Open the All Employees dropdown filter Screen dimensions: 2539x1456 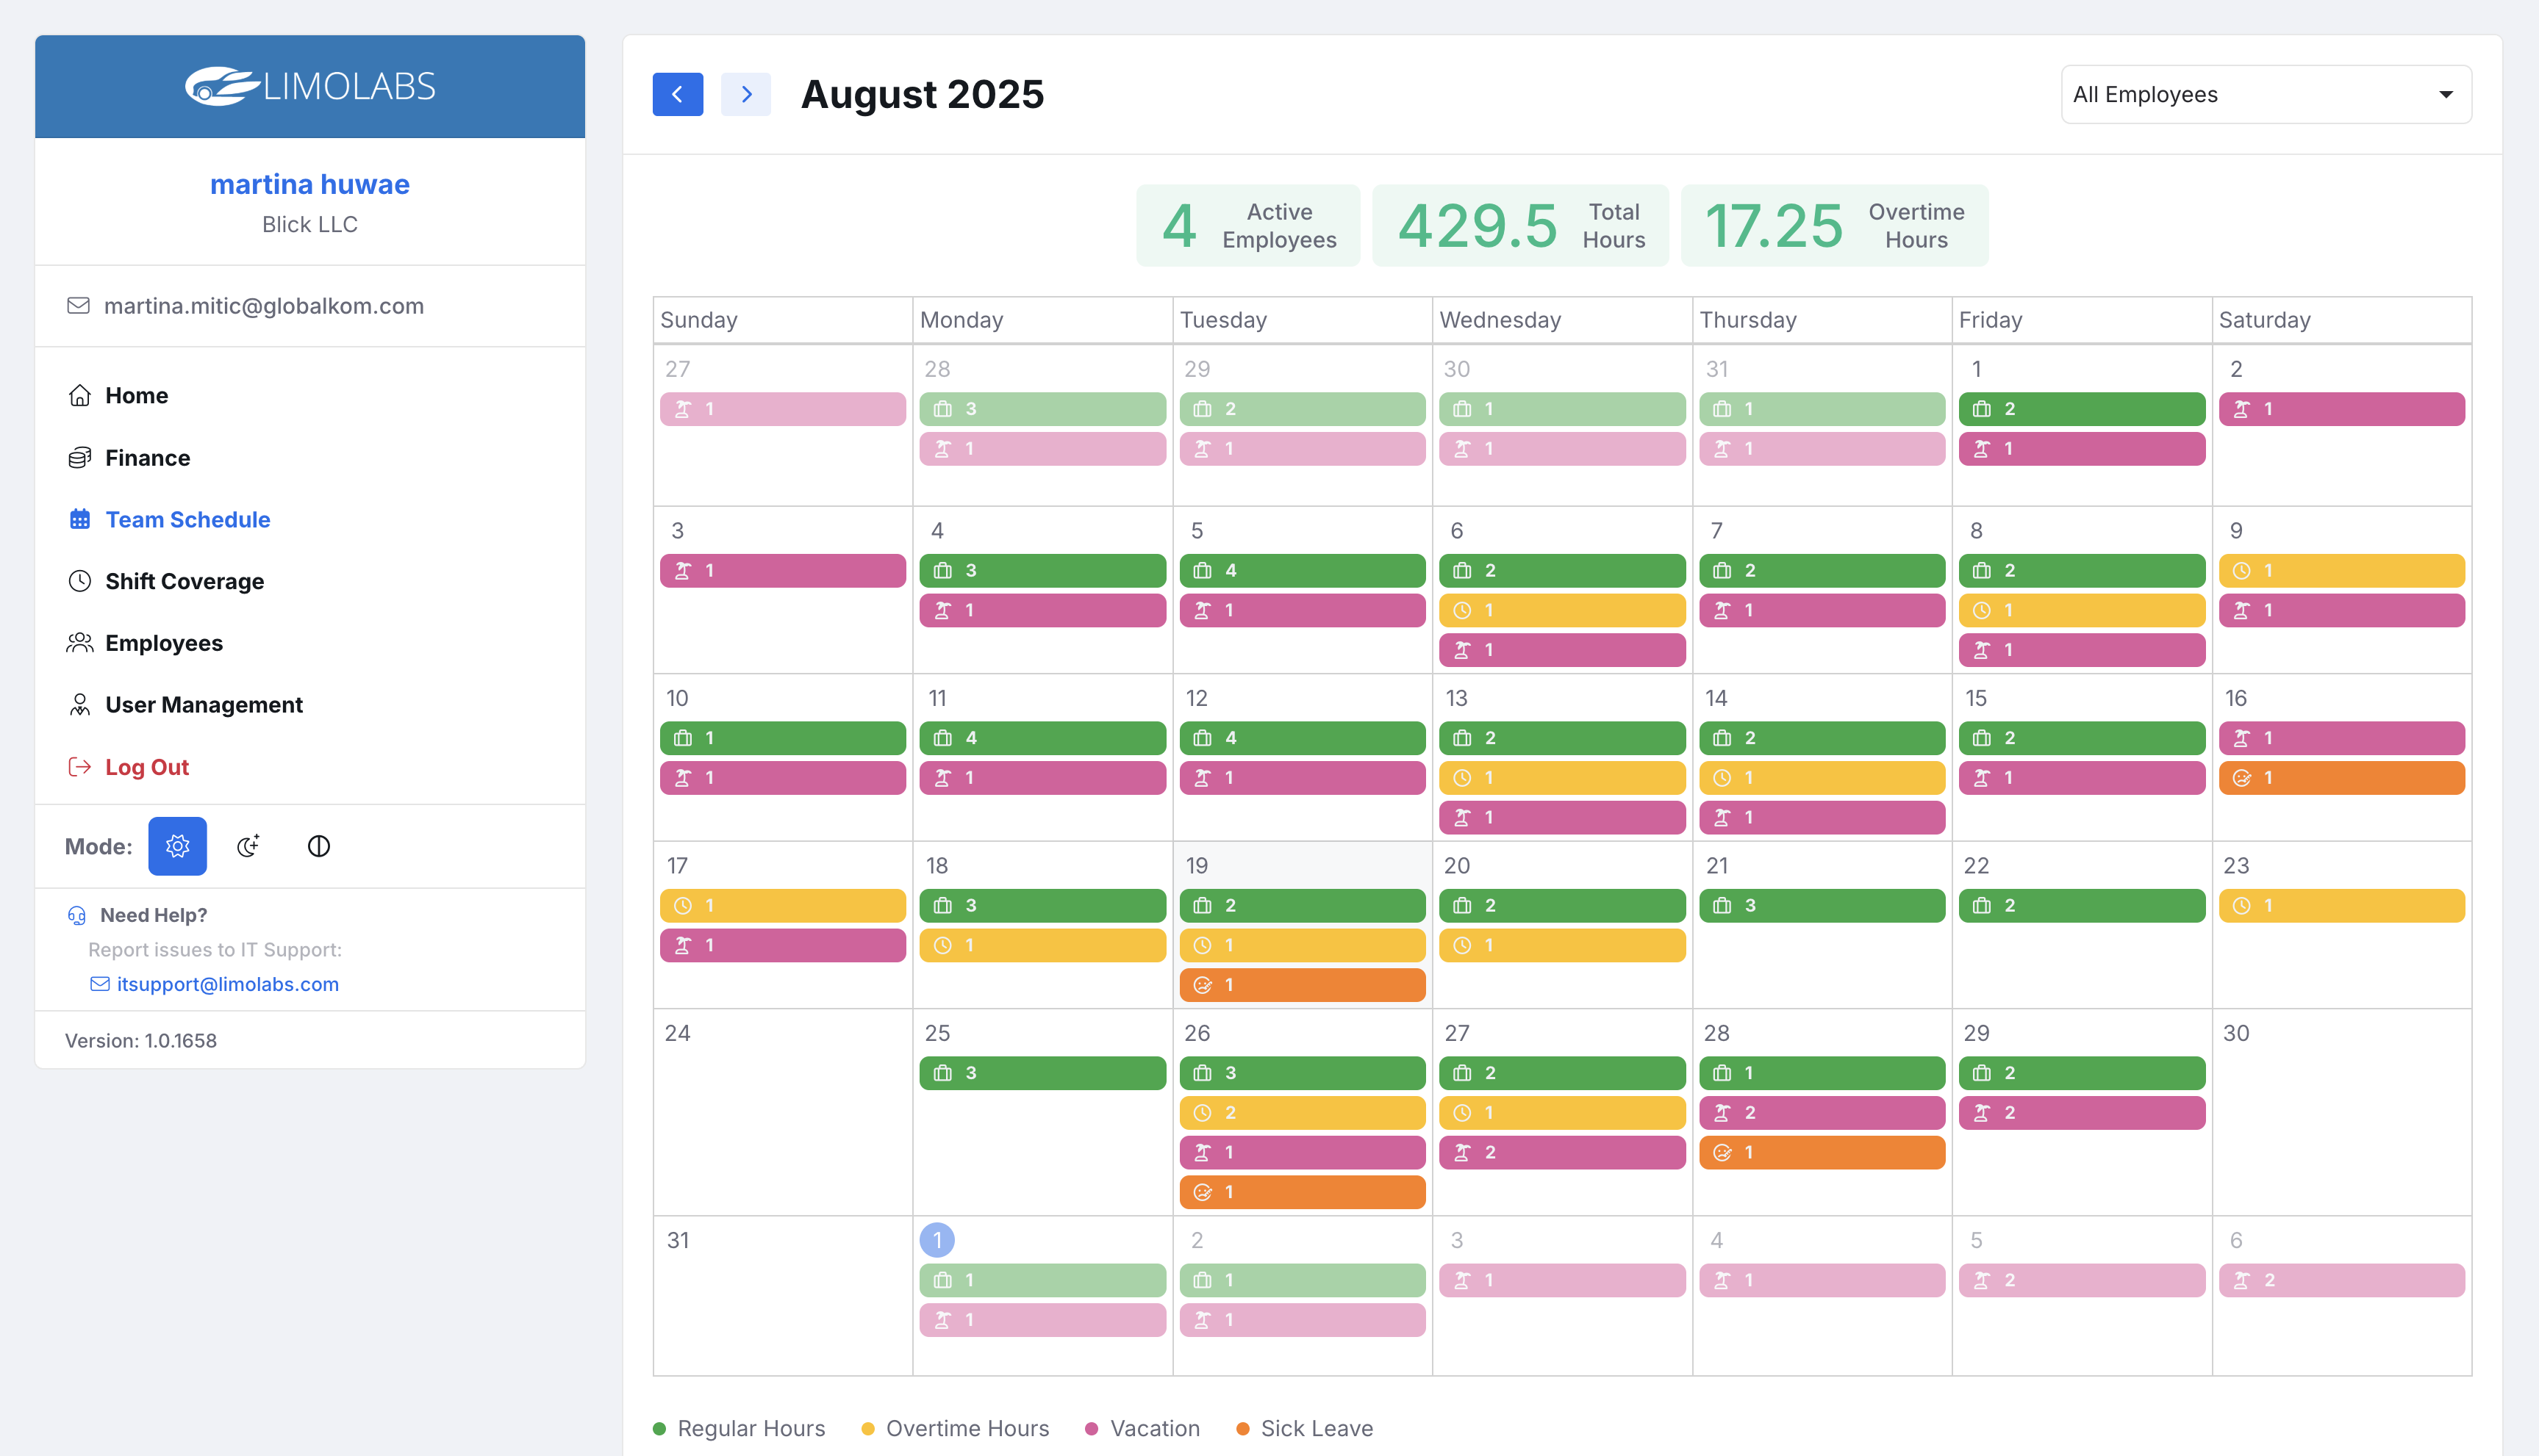2266,93
